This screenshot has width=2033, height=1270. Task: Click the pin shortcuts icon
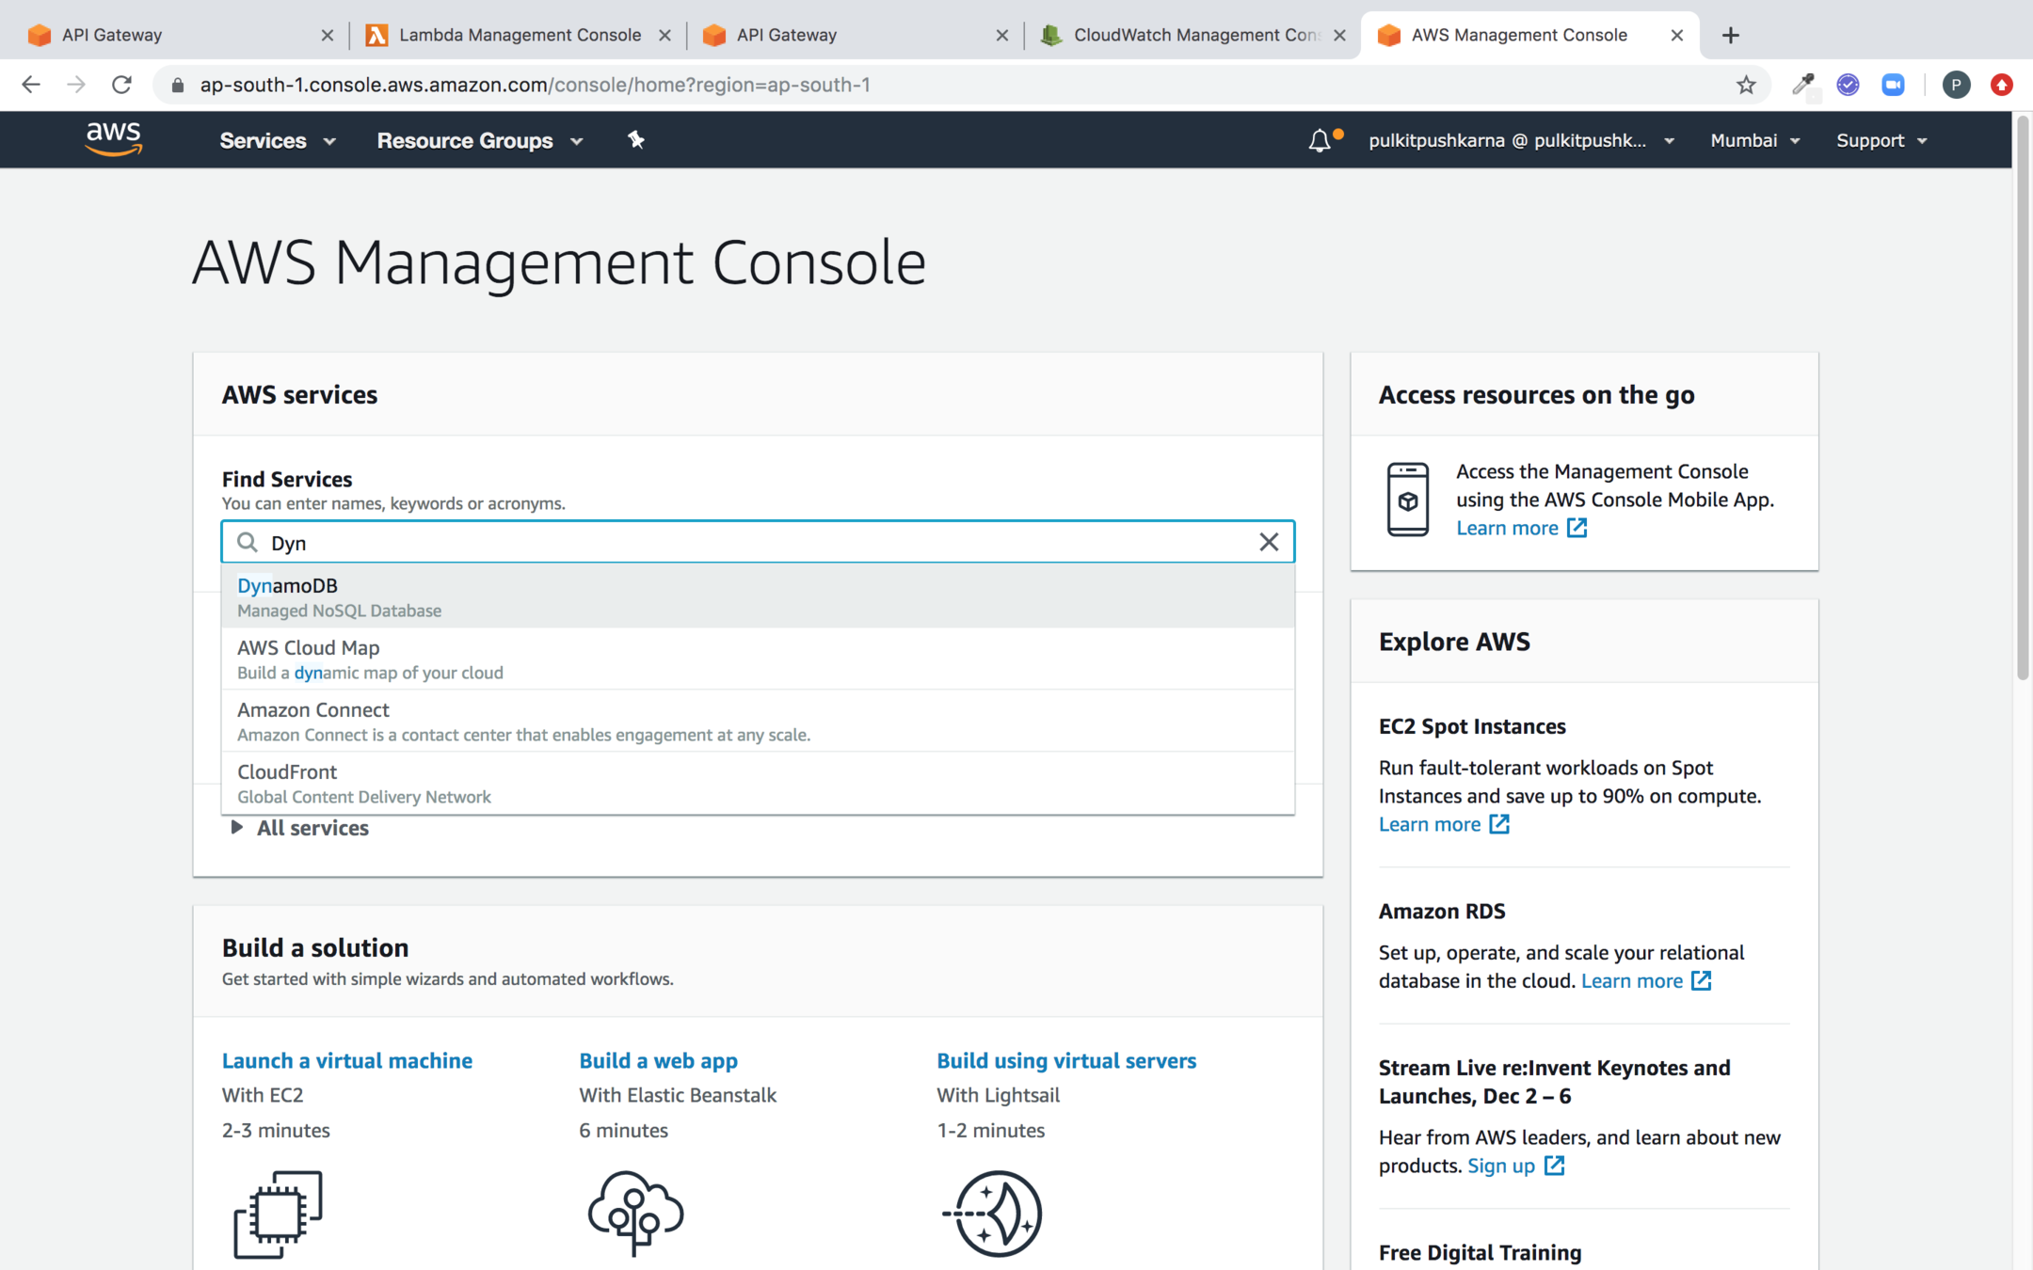coord(636,140)
